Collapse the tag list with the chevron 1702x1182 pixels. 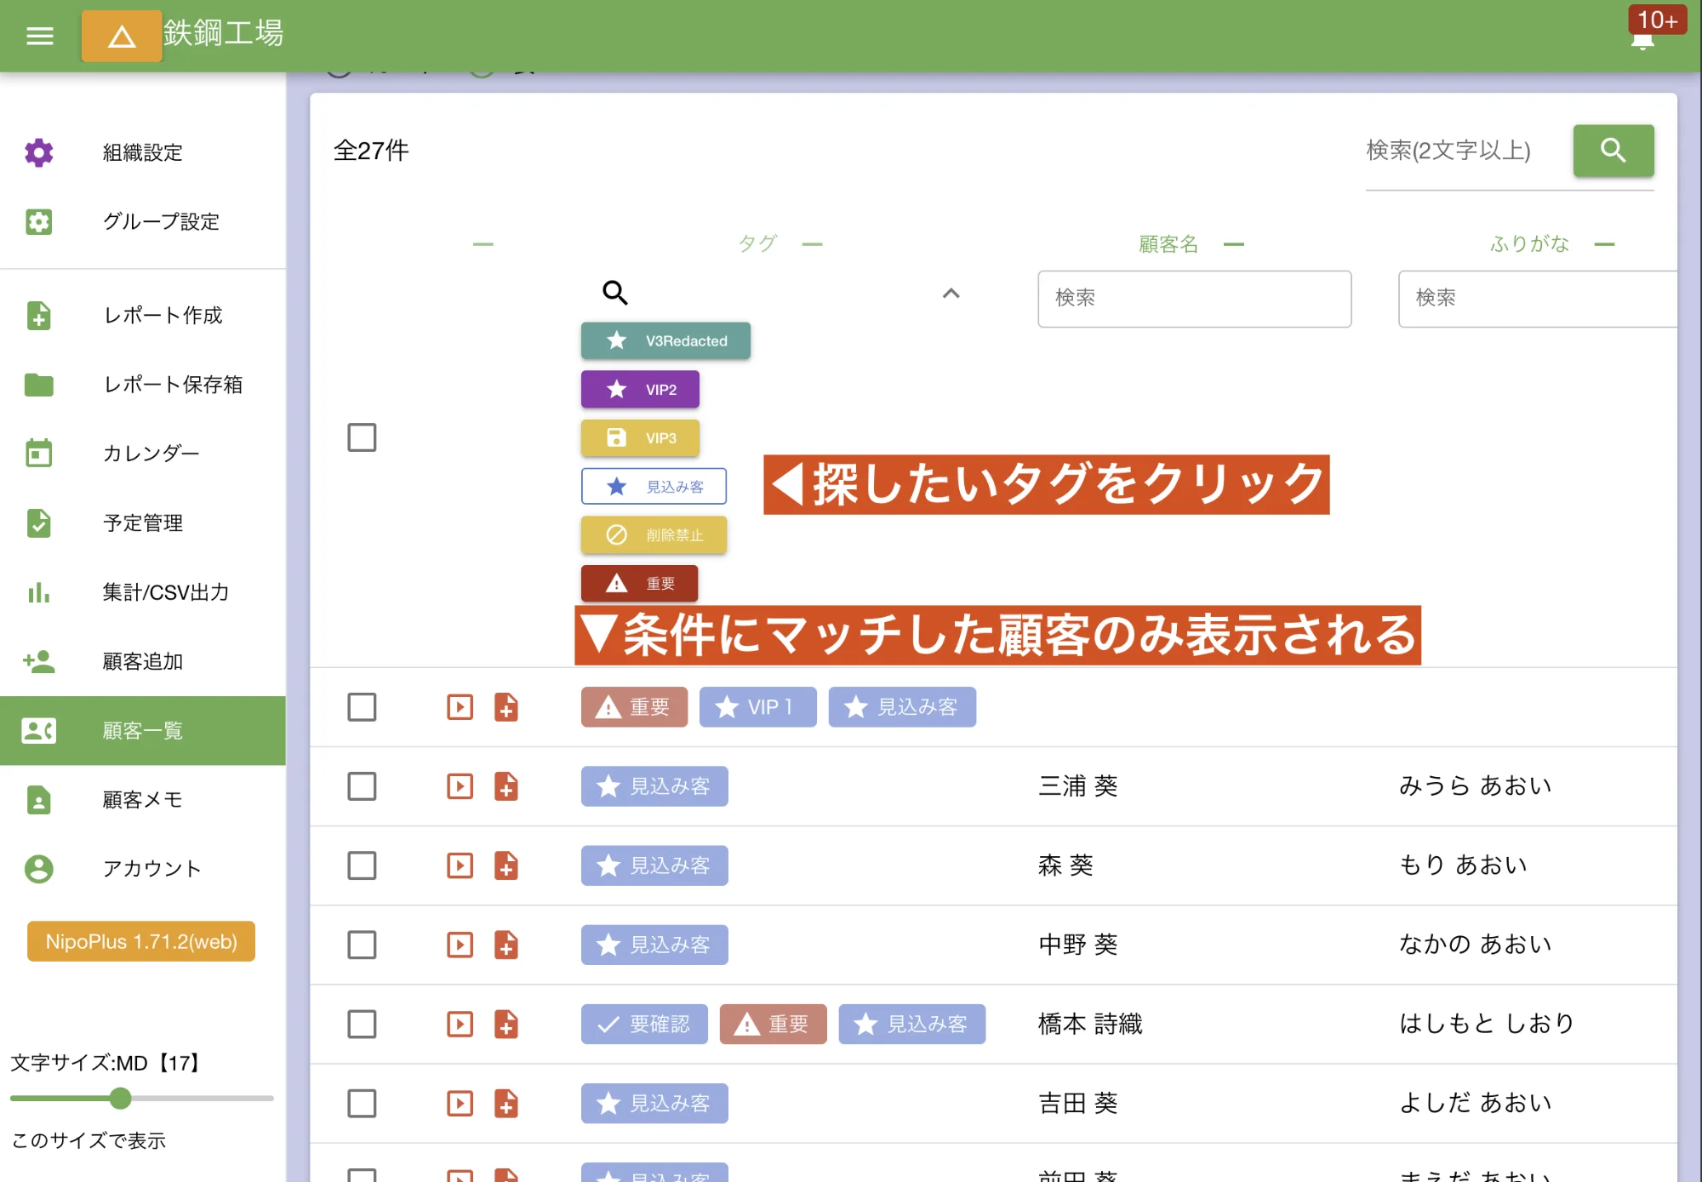(x=951, y=294)
